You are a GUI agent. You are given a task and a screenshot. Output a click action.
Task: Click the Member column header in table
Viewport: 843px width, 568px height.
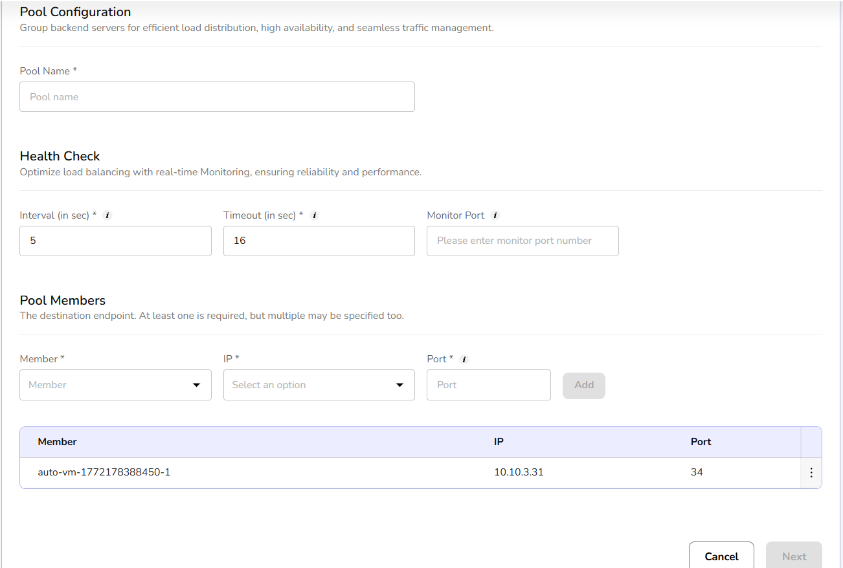click(58, 442)
